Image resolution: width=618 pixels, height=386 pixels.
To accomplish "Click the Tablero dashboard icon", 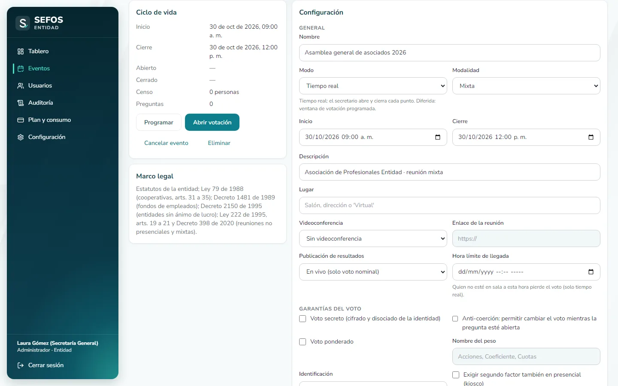I will coord(21,51).
